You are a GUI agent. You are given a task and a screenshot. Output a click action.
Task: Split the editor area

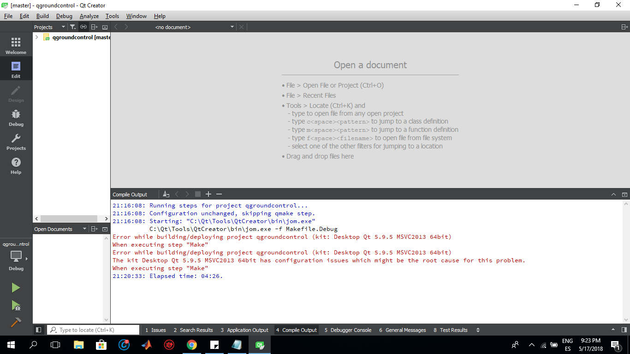(624, 27)
